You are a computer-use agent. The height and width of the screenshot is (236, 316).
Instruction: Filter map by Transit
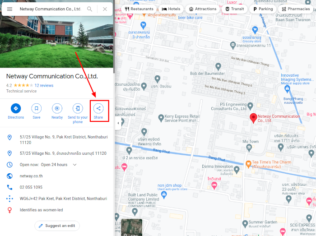pyautogui.click(x=234, y=9)
